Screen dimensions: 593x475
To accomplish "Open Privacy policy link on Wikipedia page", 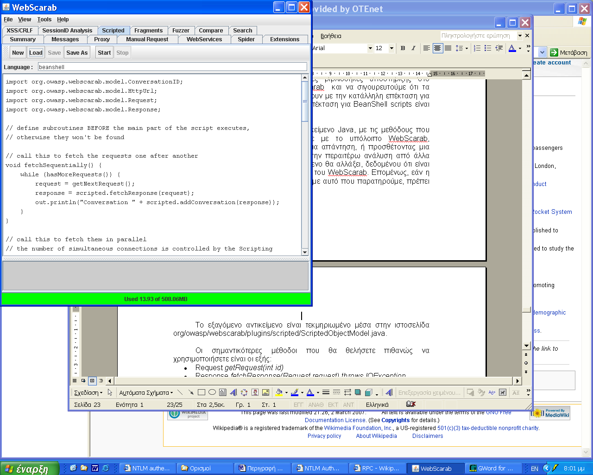I will (x=324, y=436).
